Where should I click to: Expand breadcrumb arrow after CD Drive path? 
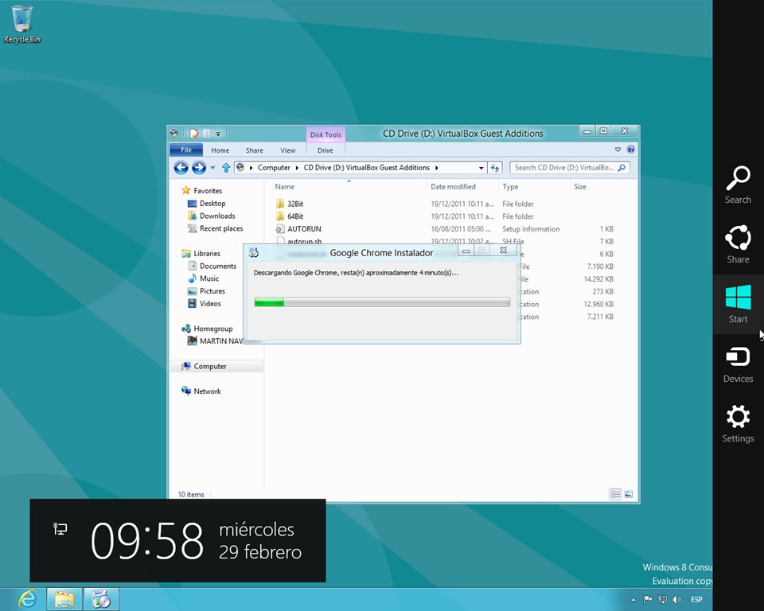[x=437, y=168]
